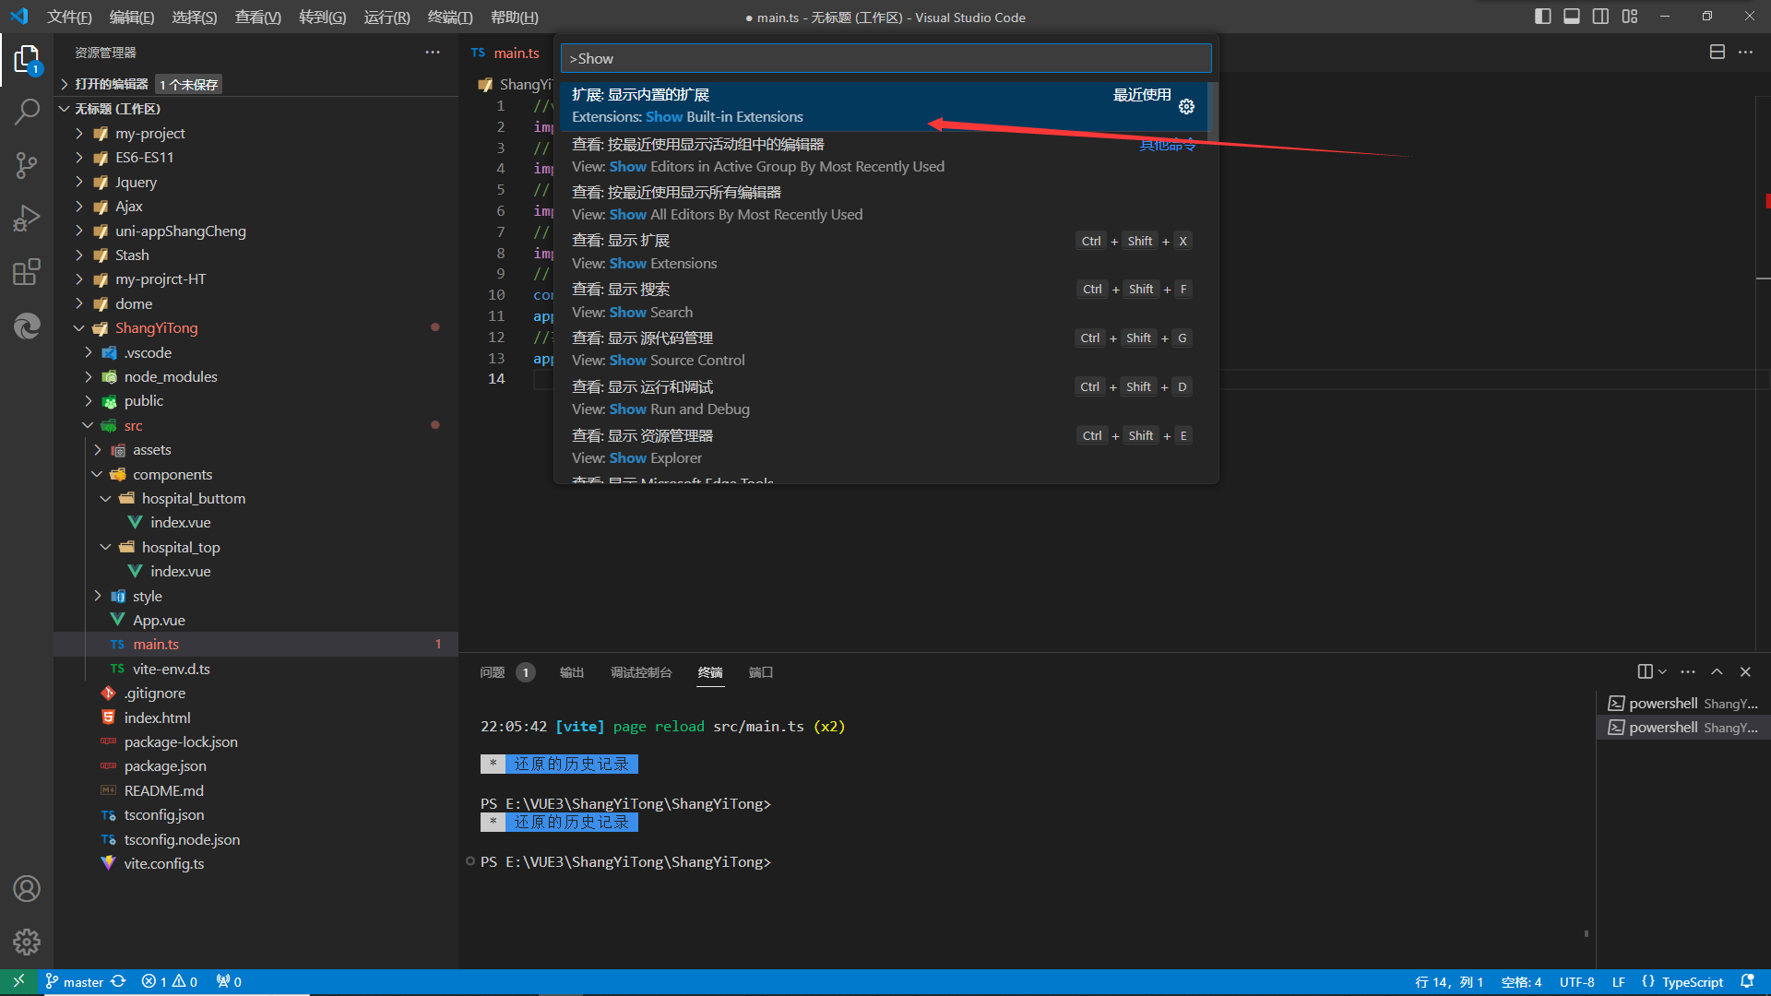Open Accounts icon in activity bar
The image size is (1771, 996).
tap(27, 889)
